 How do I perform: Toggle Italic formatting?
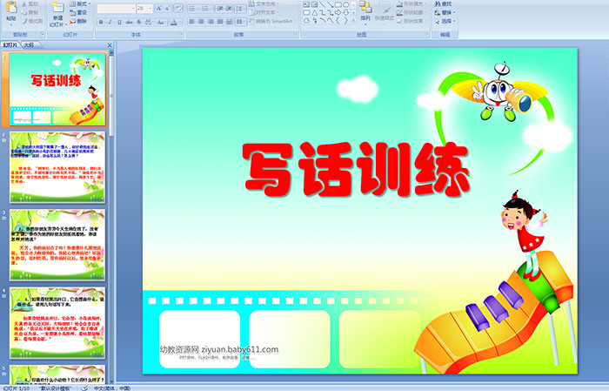coord(110,22)
